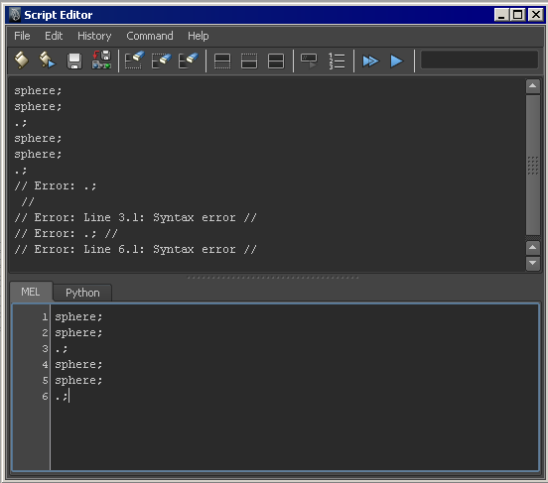Click the toolbar search input field
This screenshot has height=483, width=548.
tap(479, 60)
